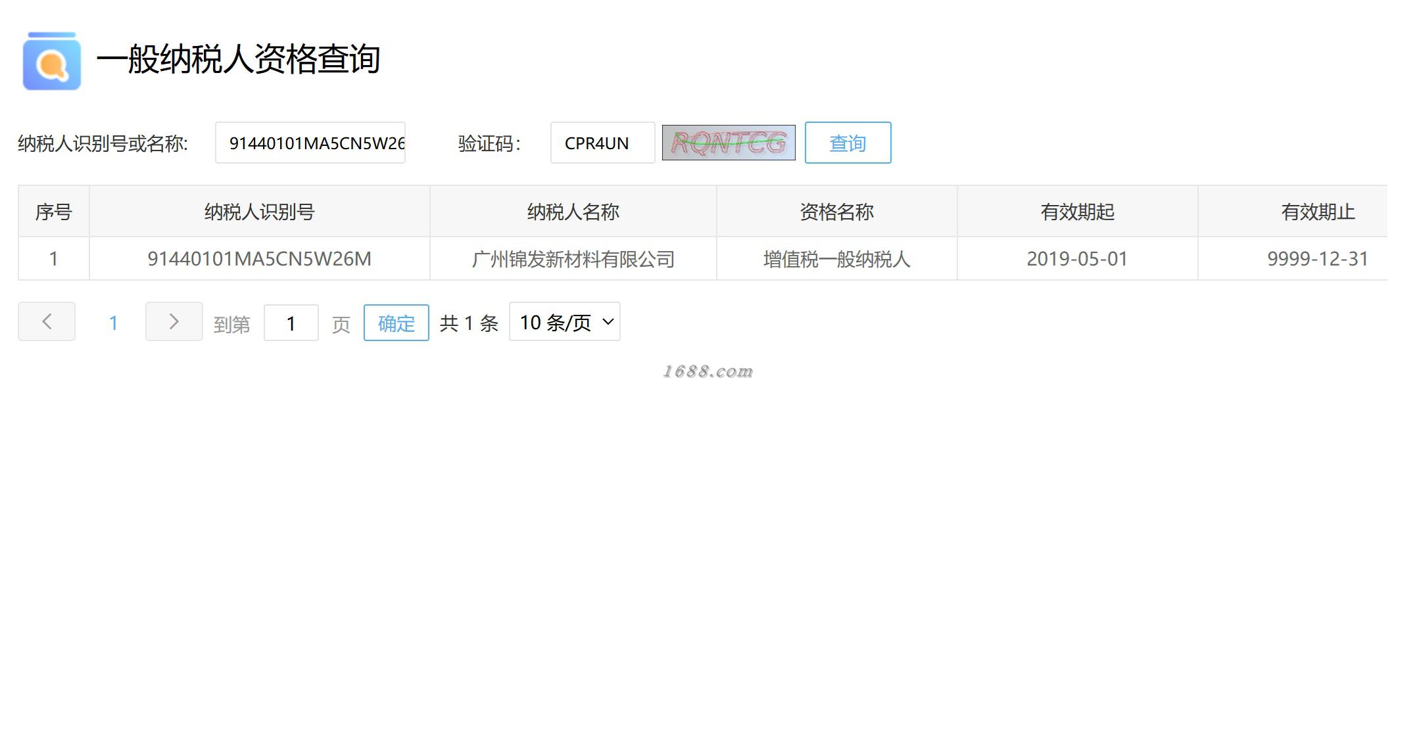
Task: Click the 纳税人名称 column header
Action: tap(573, 212)
